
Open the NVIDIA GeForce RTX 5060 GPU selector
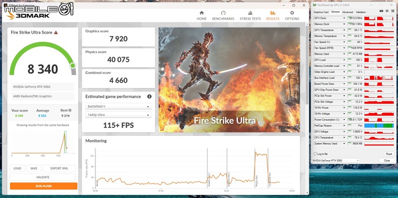(x=336, y=160)
